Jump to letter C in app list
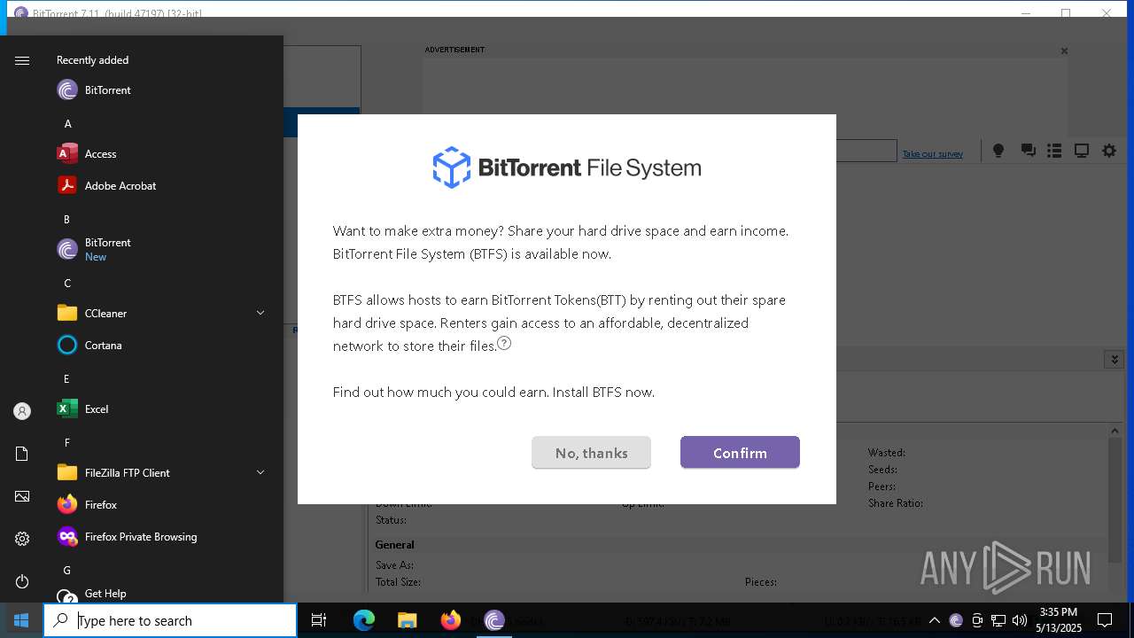The width and height of the screenshot is (1134, 638). [x=67, y=283]
